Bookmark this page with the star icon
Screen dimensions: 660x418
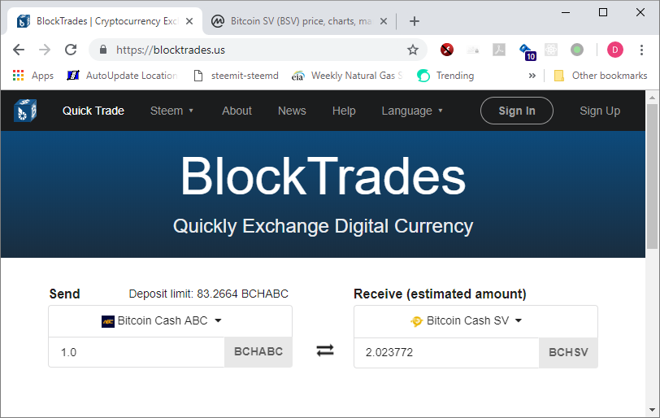[413, 50]
